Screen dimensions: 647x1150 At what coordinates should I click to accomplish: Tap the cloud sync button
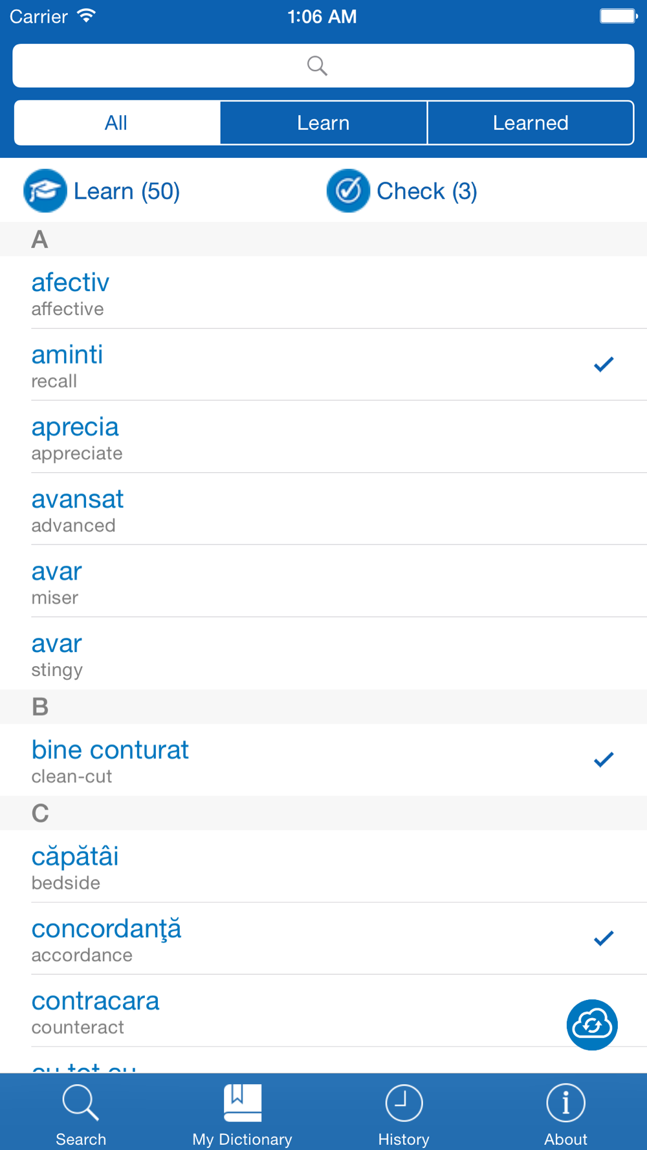point(592,1025)
